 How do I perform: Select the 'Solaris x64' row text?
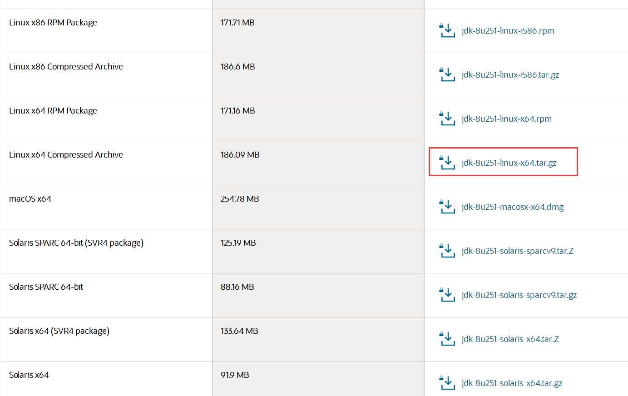pos(29,375)
